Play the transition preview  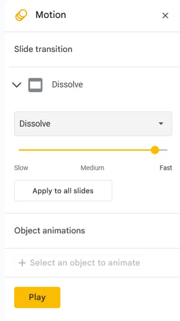pyautogui.click(x=37, y=297)
